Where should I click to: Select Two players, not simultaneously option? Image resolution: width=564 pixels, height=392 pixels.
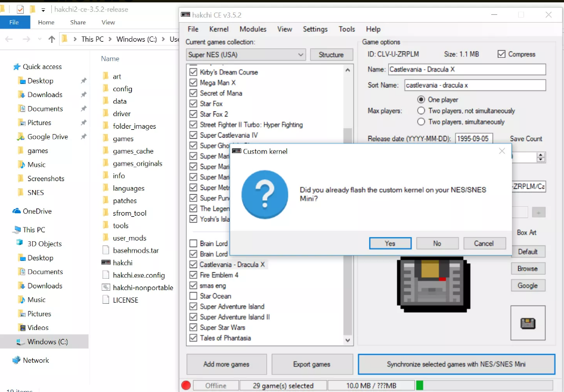(421, 111)
